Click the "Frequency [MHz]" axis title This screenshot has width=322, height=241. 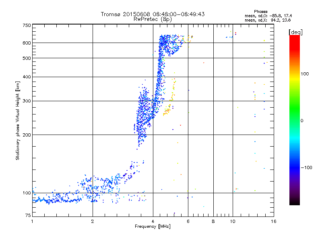click(x=153, y=227)
